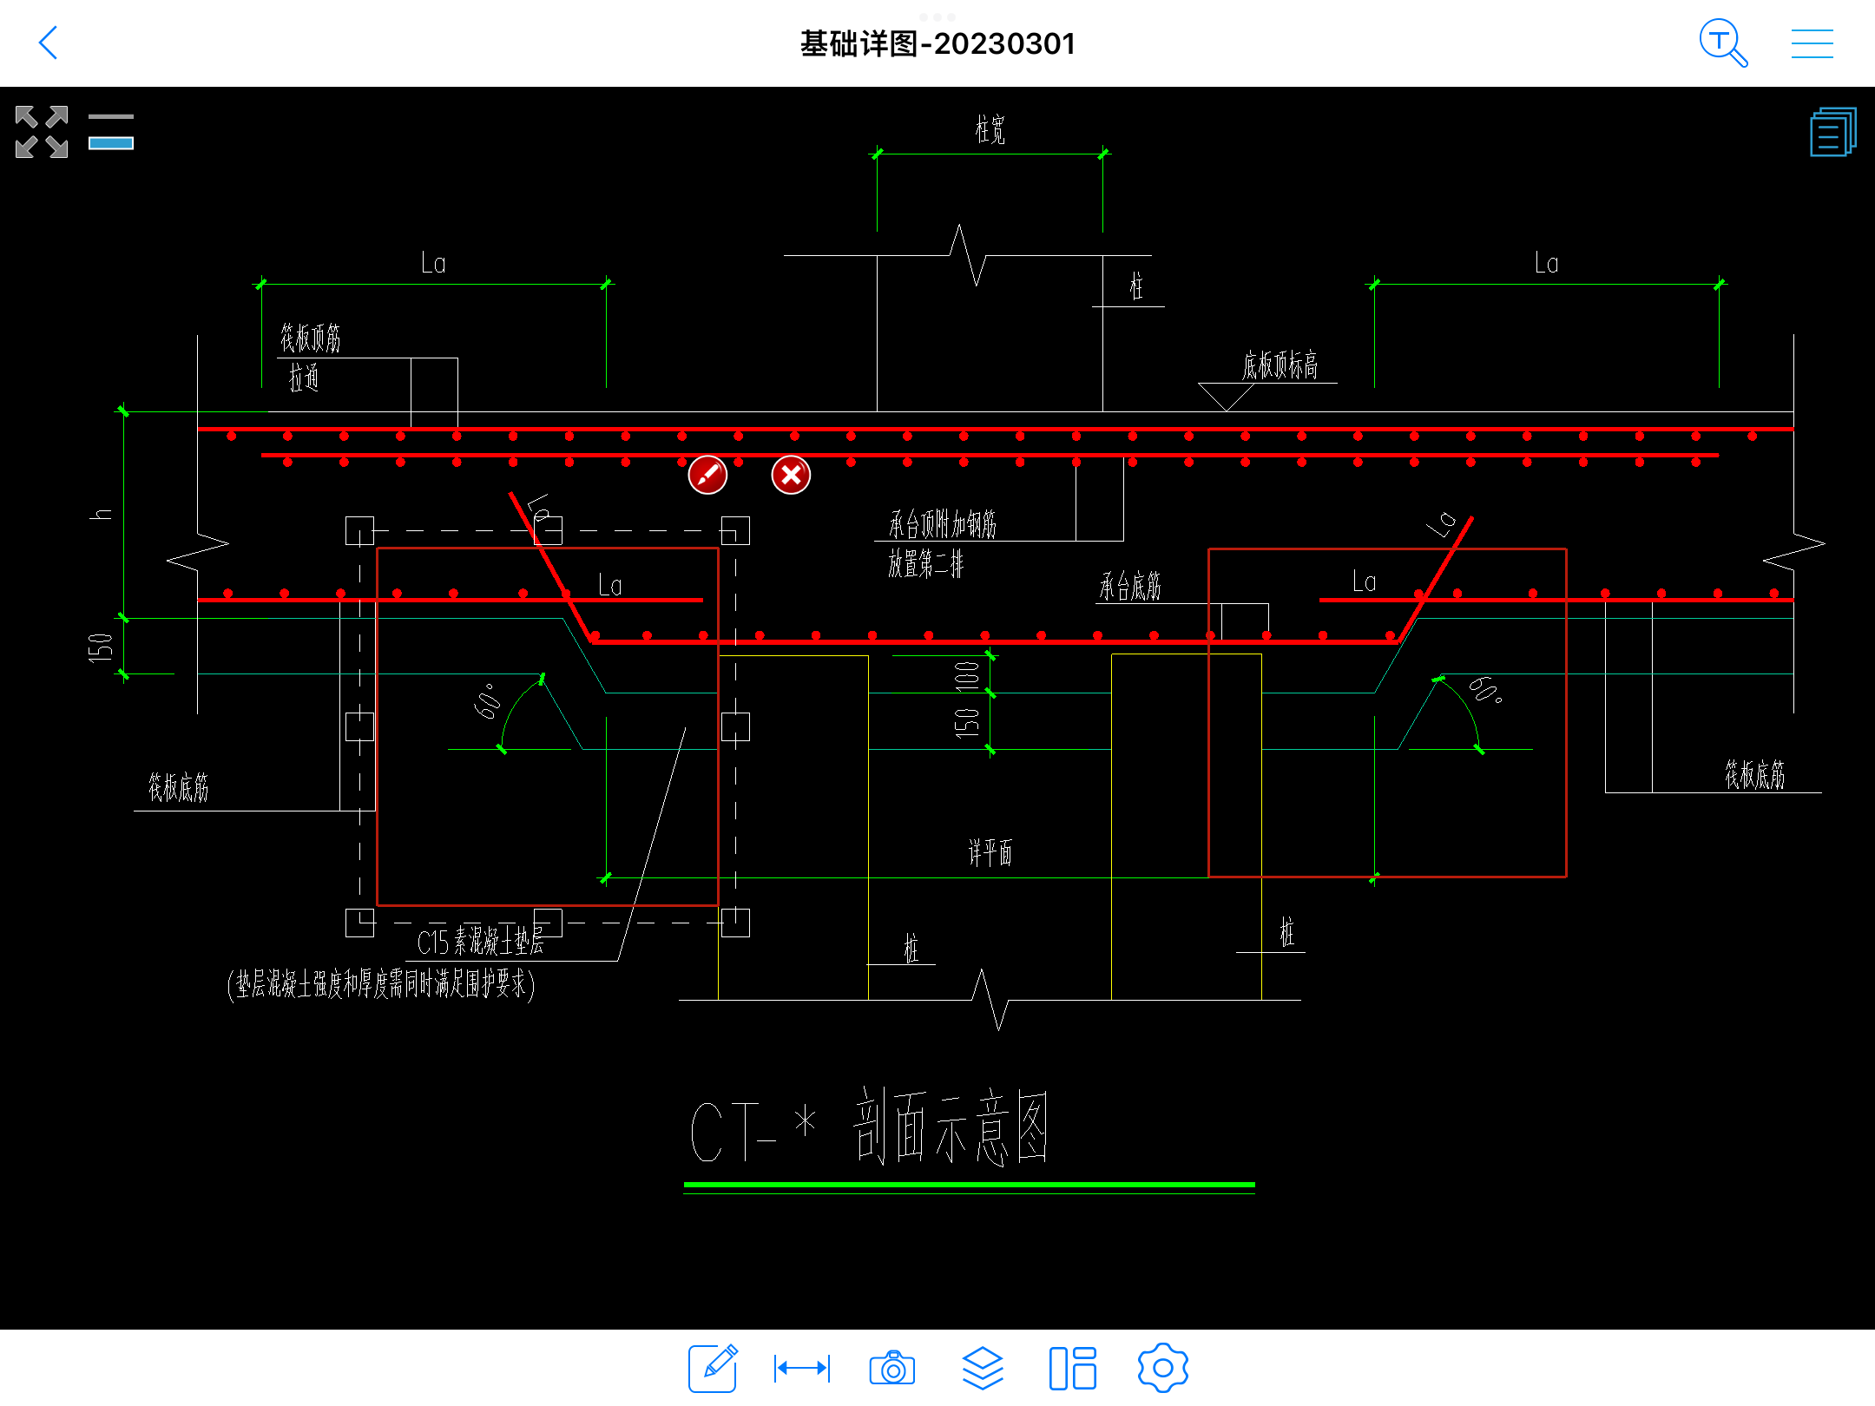This screenshot has width=1875, height=1406.
Task: Open the layers panel
Action: pyautogui.click(x=983, y=1368)
